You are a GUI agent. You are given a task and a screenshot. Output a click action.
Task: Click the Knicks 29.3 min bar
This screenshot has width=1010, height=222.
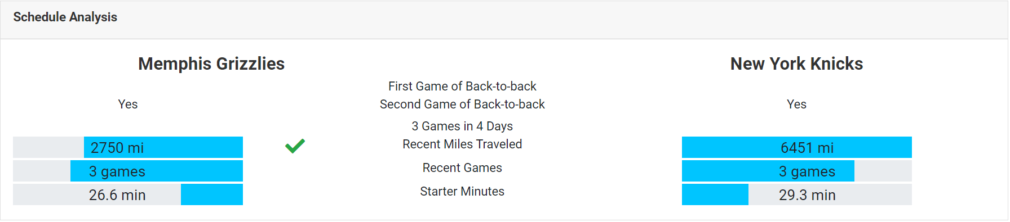796,194
